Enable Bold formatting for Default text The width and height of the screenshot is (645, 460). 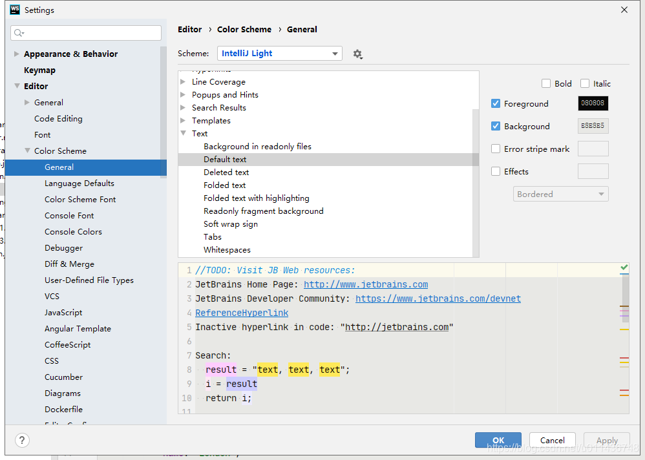pyautogui.click(x=546, y=83)
